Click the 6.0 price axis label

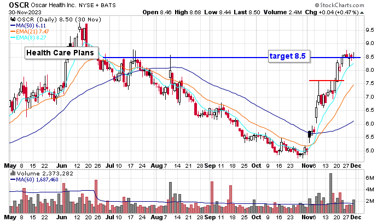point(369,123)
